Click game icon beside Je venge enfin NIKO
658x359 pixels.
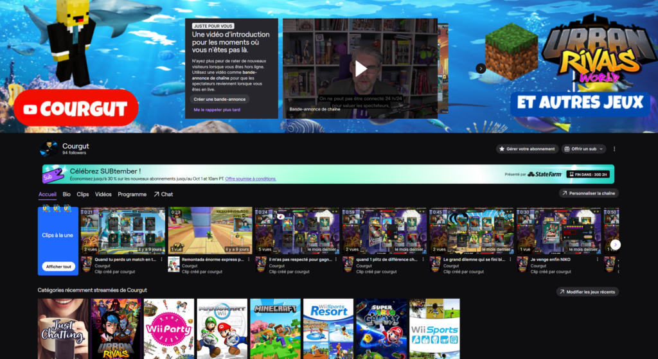coord(522,265)
